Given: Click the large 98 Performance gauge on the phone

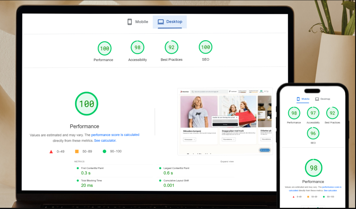Looking at the screenshot, I should pyautogui.click(x=313, y=168).
